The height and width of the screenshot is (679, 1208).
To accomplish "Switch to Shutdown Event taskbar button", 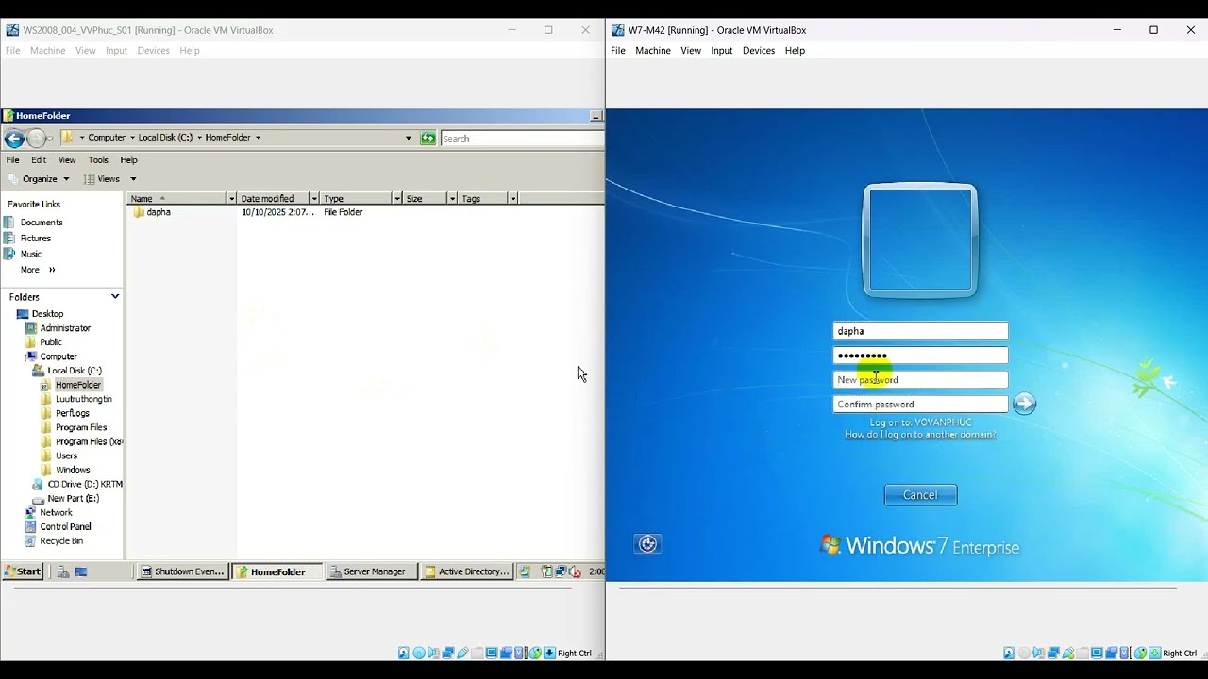I will point(183,571).
